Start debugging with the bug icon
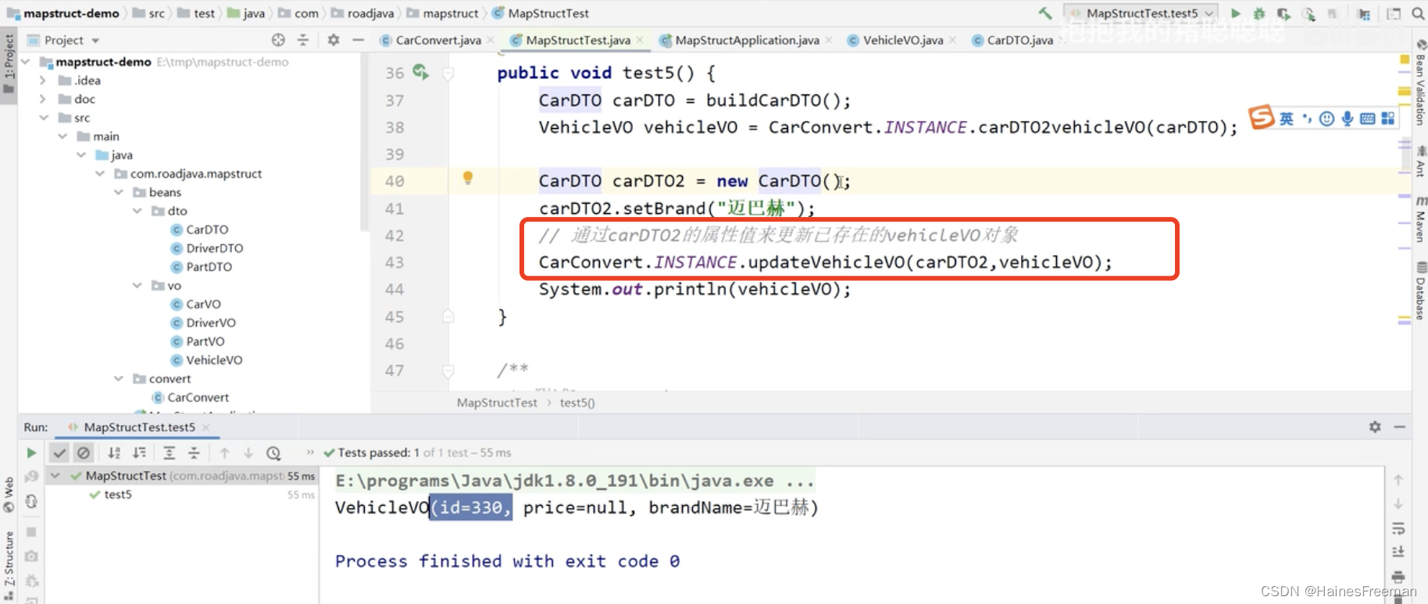Viewport: 1428px width, 604px height. click(x=1259, y=13)
